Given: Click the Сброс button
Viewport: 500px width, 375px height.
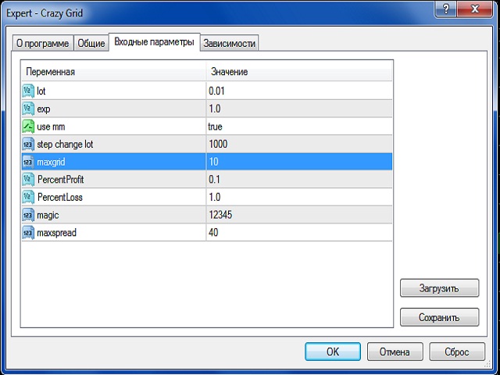Looking at the screenshot, I should (x=457, y=352).
